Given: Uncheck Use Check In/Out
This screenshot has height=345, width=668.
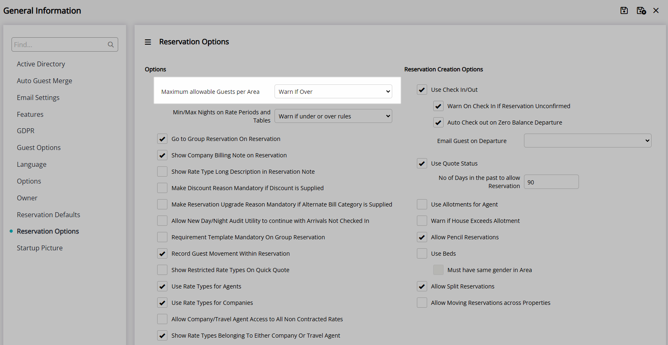Looking at the screenshot, I should 422,90.
